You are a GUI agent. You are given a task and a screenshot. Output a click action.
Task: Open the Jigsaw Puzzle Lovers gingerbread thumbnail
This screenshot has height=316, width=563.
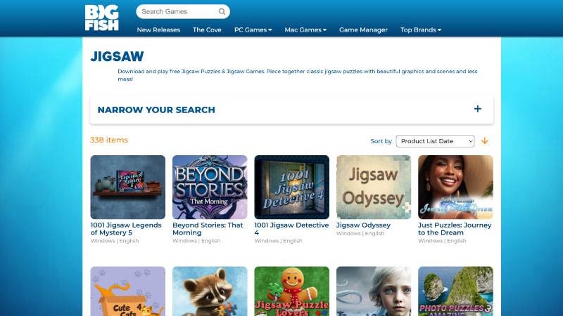[x=291, y=291]
